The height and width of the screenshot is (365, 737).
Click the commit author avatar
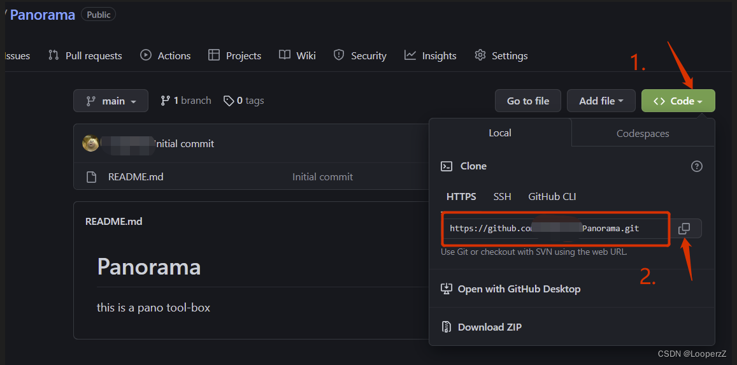point(90,143)
